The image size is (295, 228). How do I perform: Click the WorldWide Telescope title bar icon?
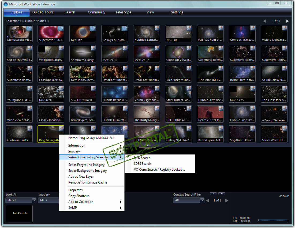(6, 4)
